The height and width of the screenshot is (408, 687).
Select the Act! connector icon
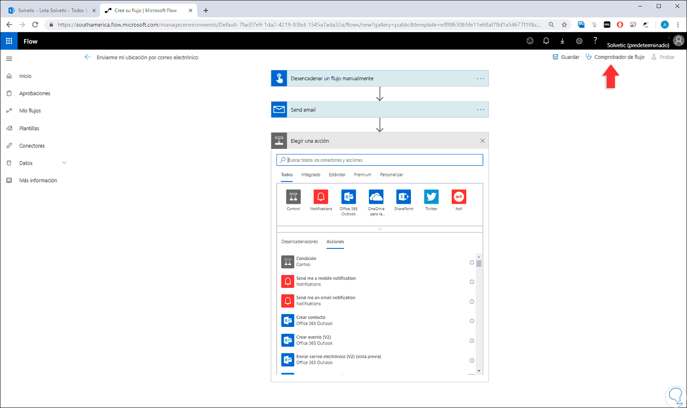point(459,197)
